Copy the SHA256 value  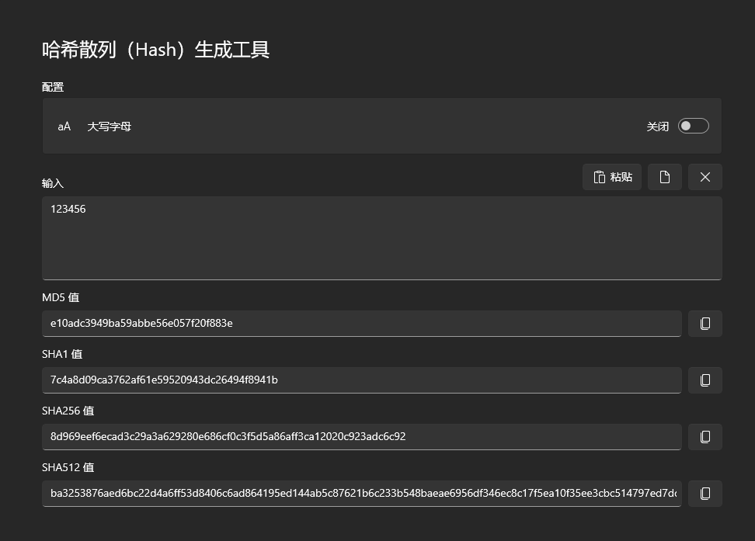pos(705,437)
